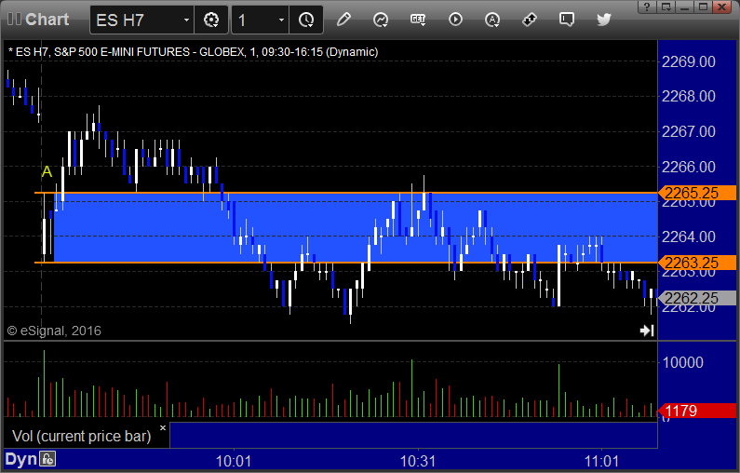Click the 10:31 time axis label
The image size is (740, 473).
pyautogui.click(x=418, y=461)
